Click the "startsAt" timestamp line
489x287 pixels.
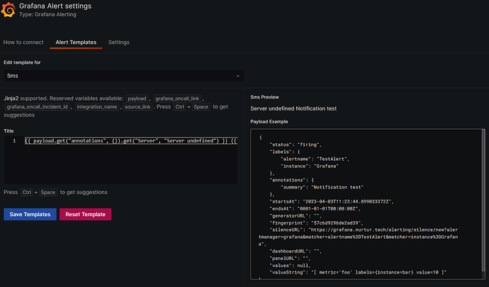point(331,202)
